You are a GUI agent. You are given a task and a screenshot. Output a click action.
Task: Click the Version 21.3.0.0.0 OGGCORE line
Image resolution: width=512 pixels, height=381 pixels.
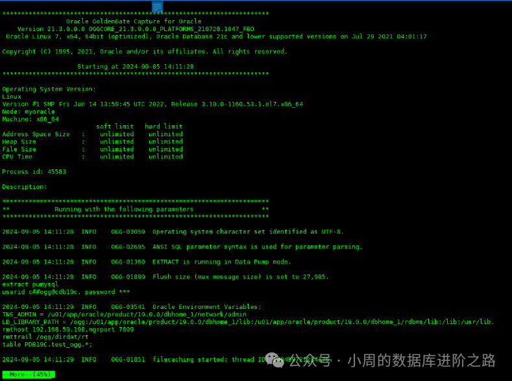[x=136, y=29]
